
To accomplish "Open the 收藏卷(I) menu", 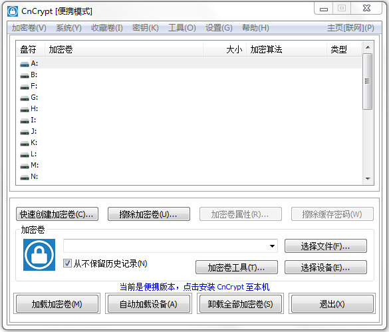I will tap(106, 28).
